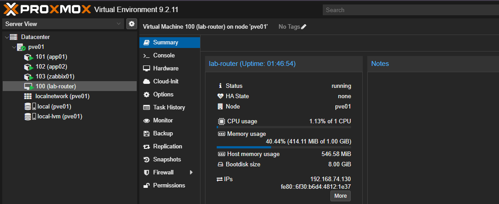Expand the Firewall submenu arrow
This screenshot has height=204, width=499.
click(x=191, y=173)
